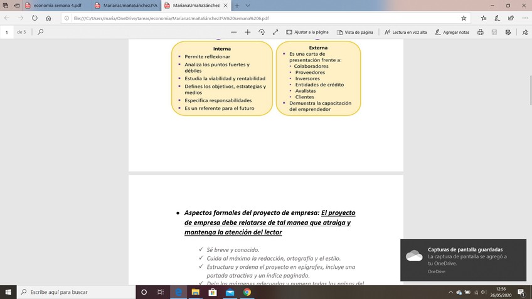Click the "Interna" box heading

click(x=222, y=48)
